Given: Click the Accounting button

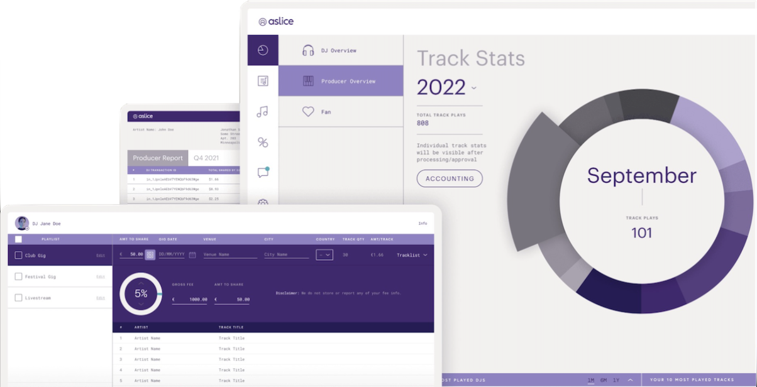Looking at the screenshot, I should pyautogui.click(x=450, y=178).
